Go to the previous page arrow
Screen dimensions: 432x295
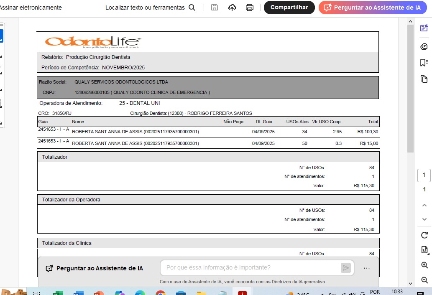tap(424, 205)
